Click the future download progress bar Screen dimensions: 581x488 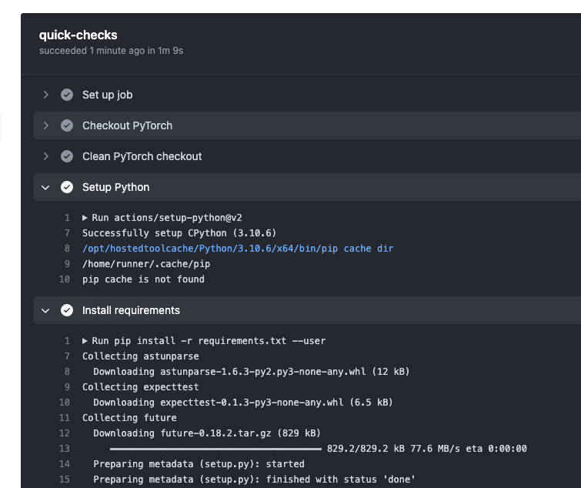pyautogui.click(x=215, y=449)
